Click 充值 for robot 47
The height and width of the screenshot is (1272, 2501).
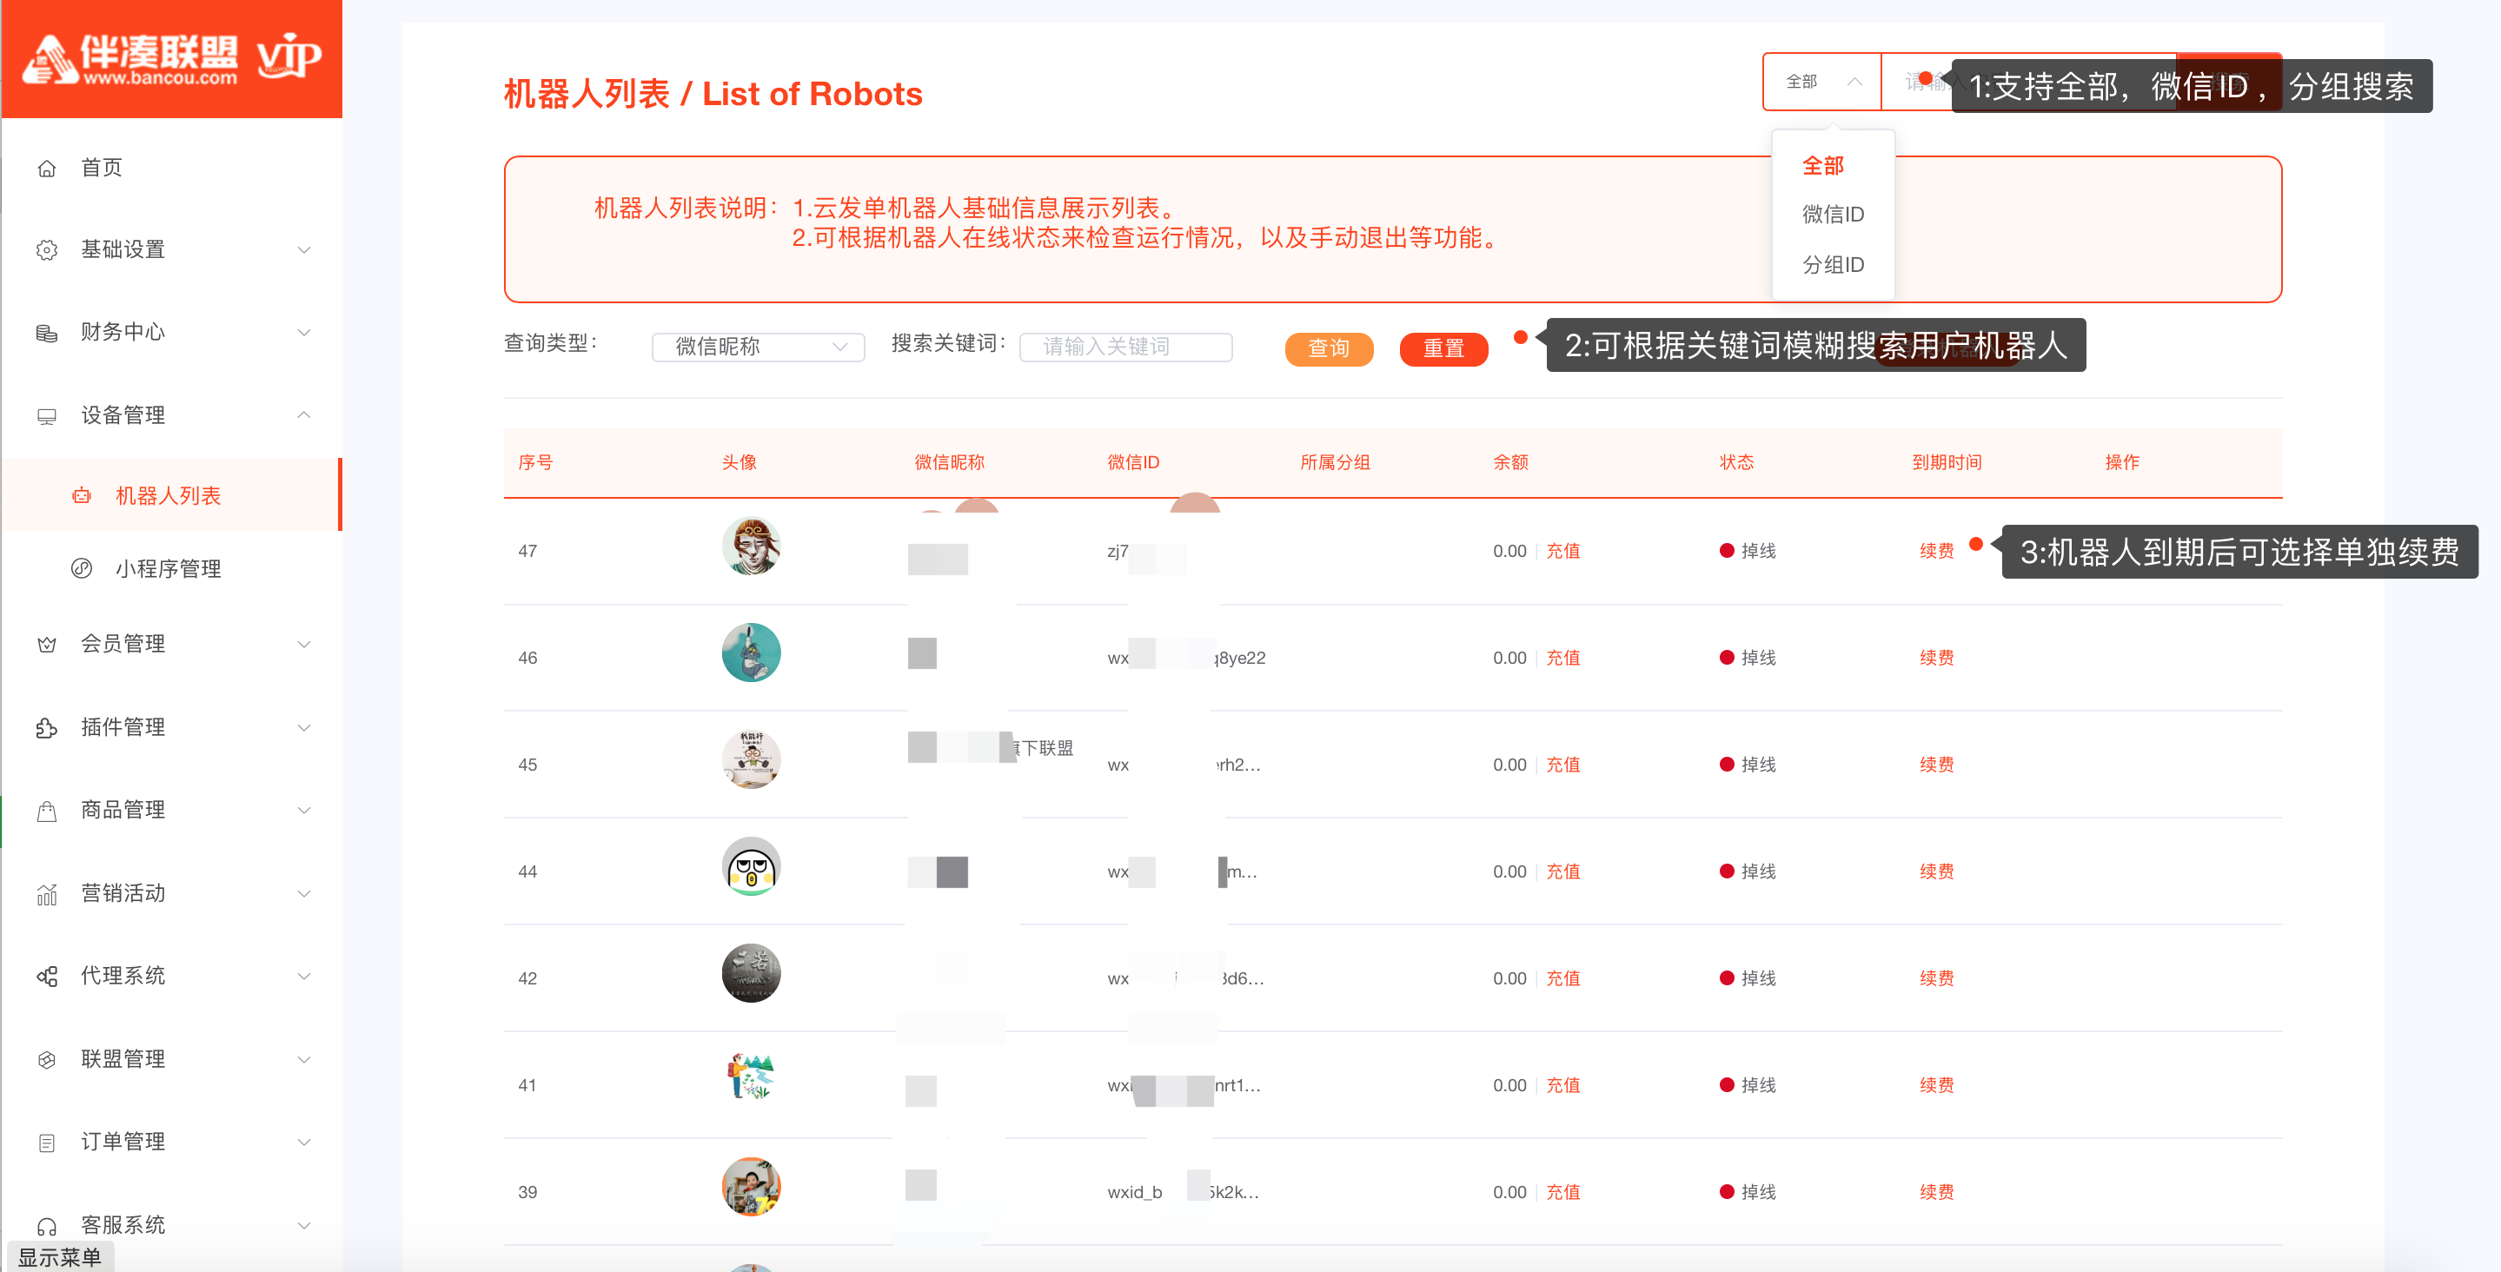coord(1563,552)
